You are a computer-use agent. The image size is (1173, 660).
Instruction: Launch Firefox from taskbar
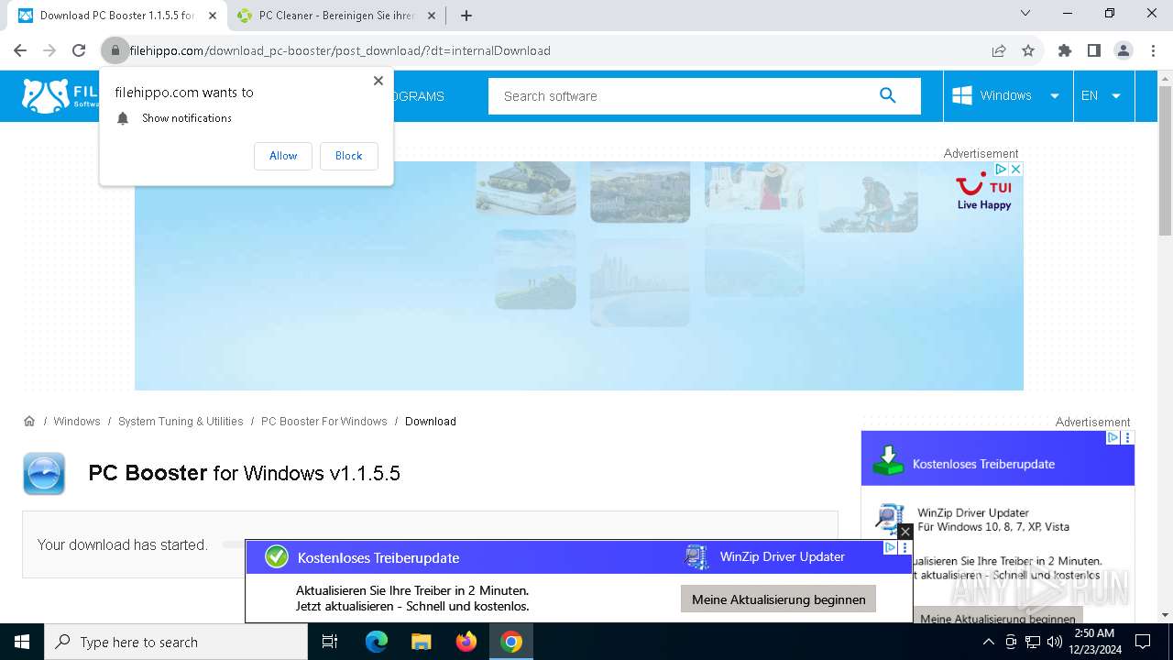click(466, 642)
